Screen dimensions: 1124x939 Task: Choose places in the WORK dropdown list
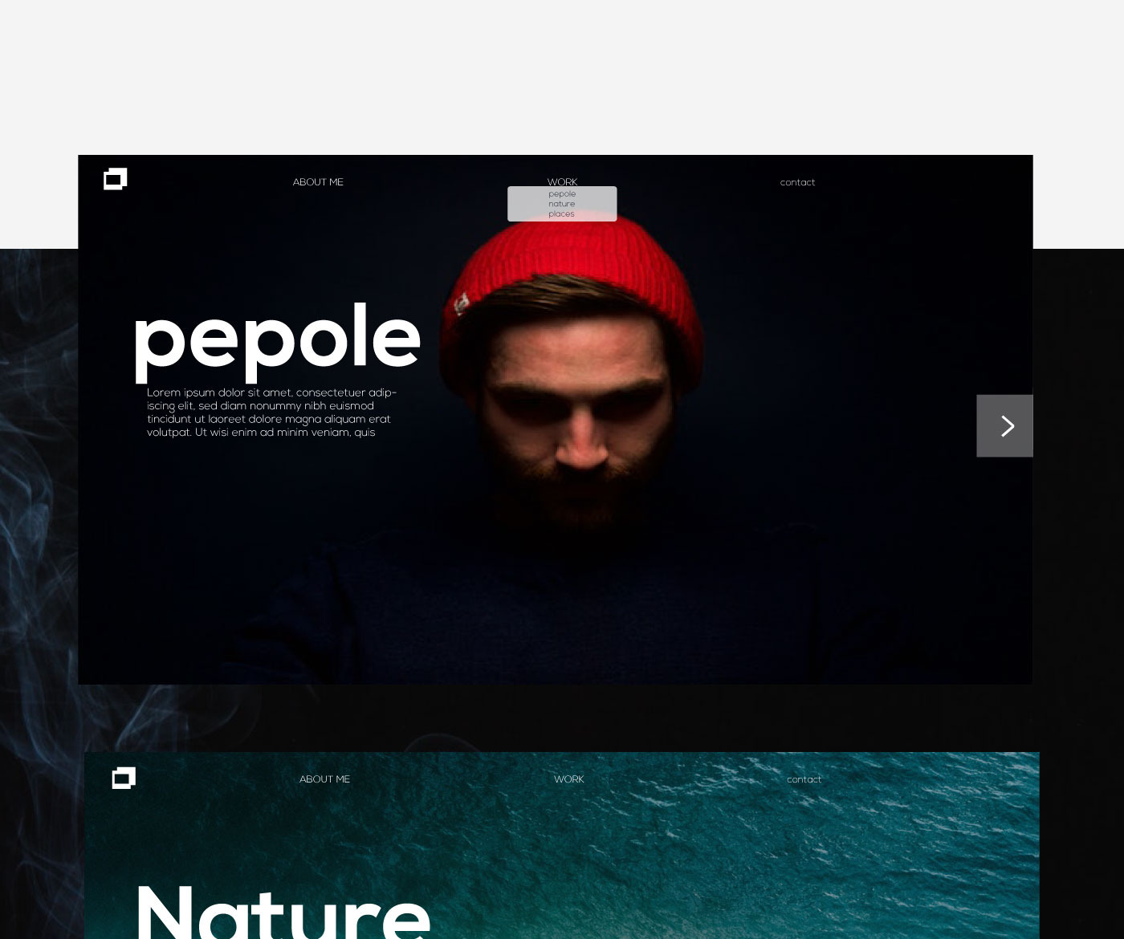click(x=562, y=213)
